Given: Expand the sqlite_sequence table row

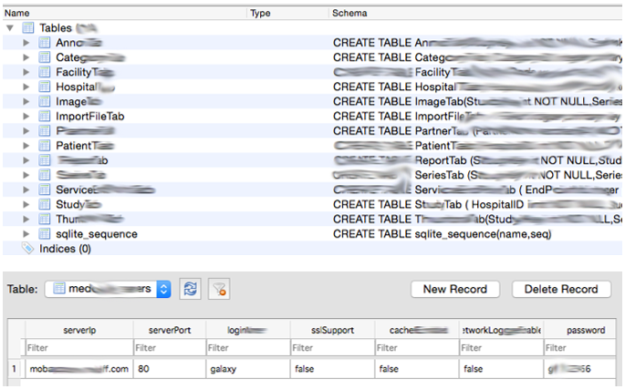Looking at the screenshot, I should tap(26, 234).
